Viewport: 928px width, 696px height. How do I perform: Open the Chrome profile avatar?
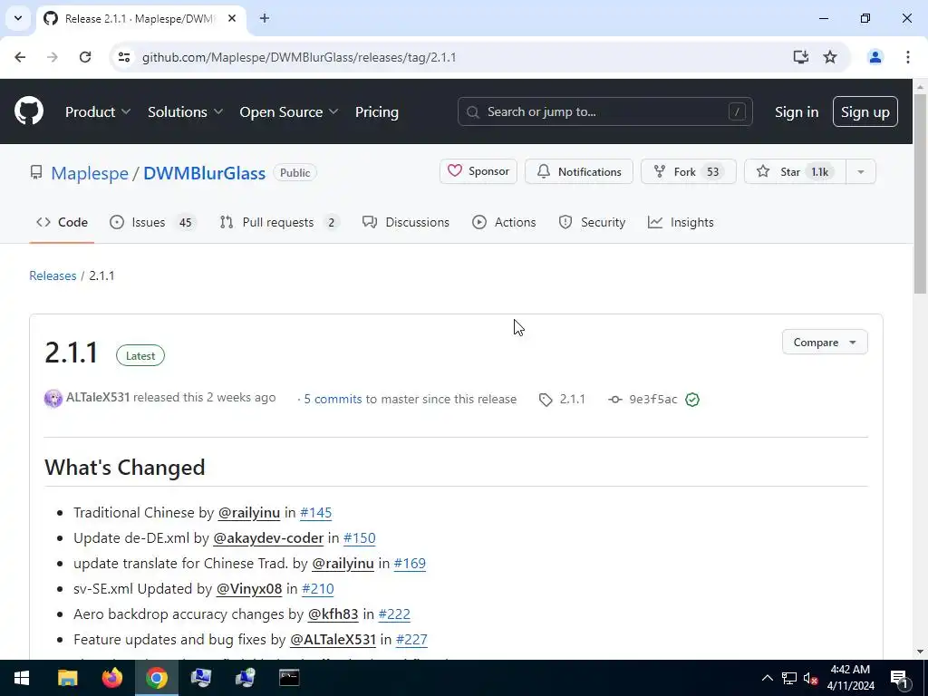[x=875, y=57]
